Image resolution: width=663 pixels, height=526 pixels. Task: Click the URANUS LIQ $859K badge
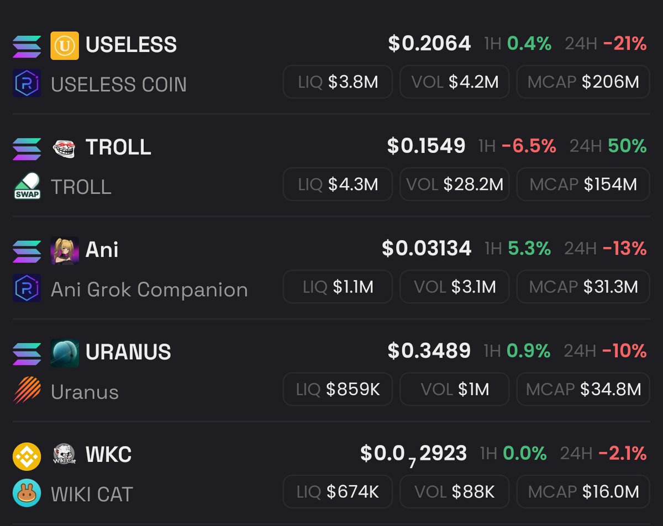[338, 389]
